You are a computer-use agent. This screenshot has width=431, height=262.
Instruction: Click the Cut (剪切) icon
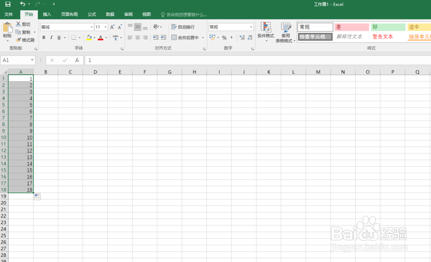18,24
